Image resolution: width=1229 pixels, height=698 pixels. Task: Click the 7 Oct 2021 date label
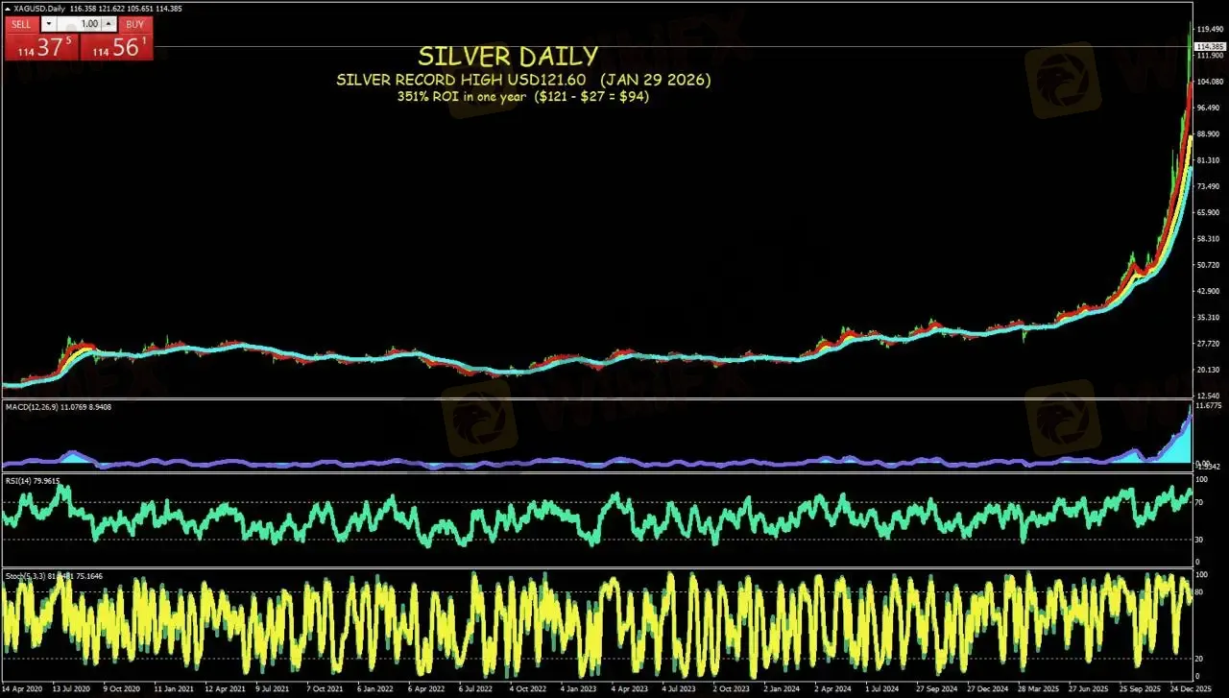click(x=325, y=688)
